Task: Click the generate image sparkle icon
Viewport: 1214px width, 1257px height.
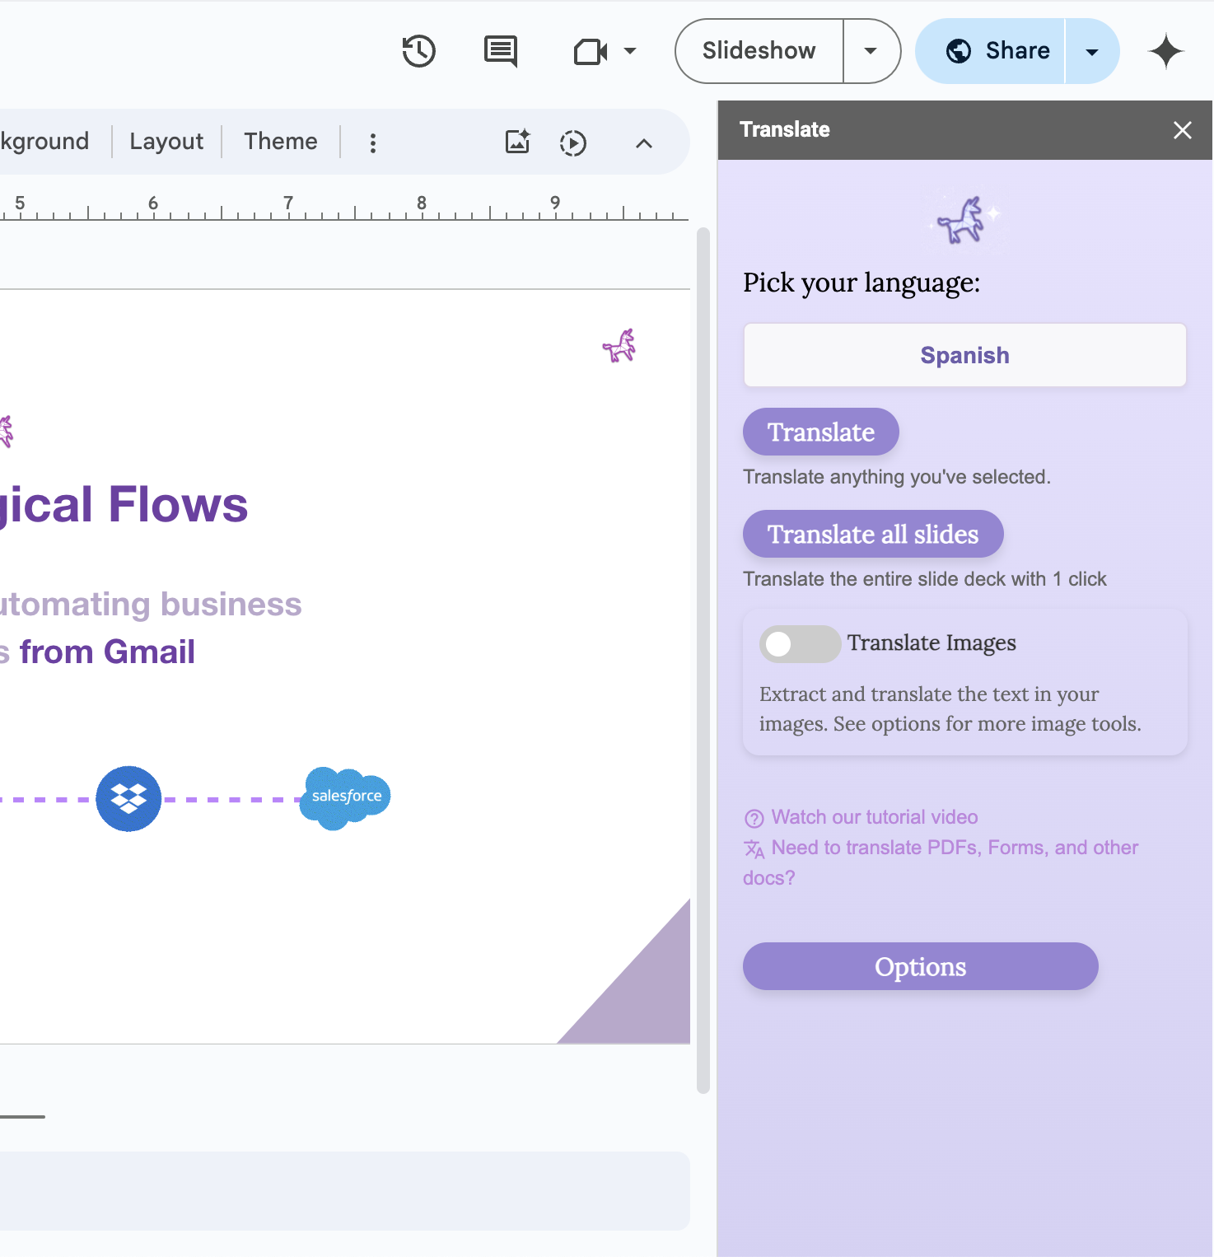Action: click(517, 143)
